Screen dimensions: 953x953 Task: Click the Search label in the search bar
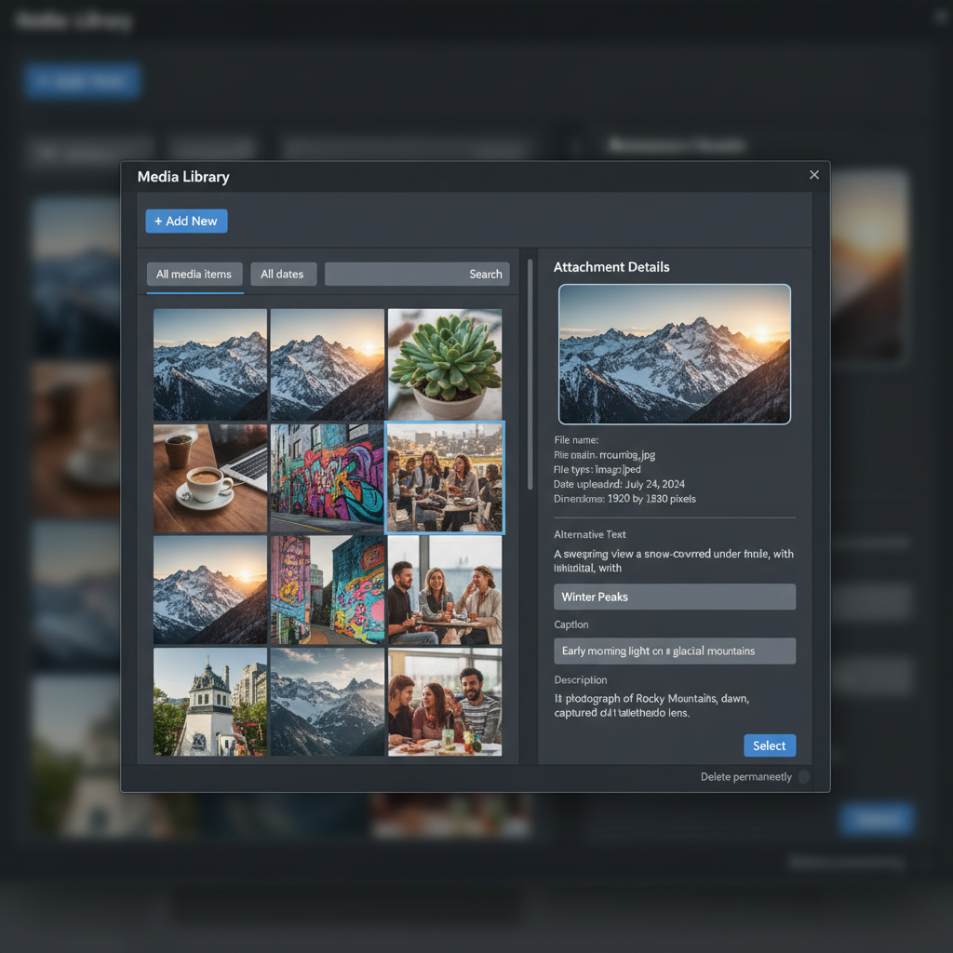pyautogui.click(x=486, y=274)
